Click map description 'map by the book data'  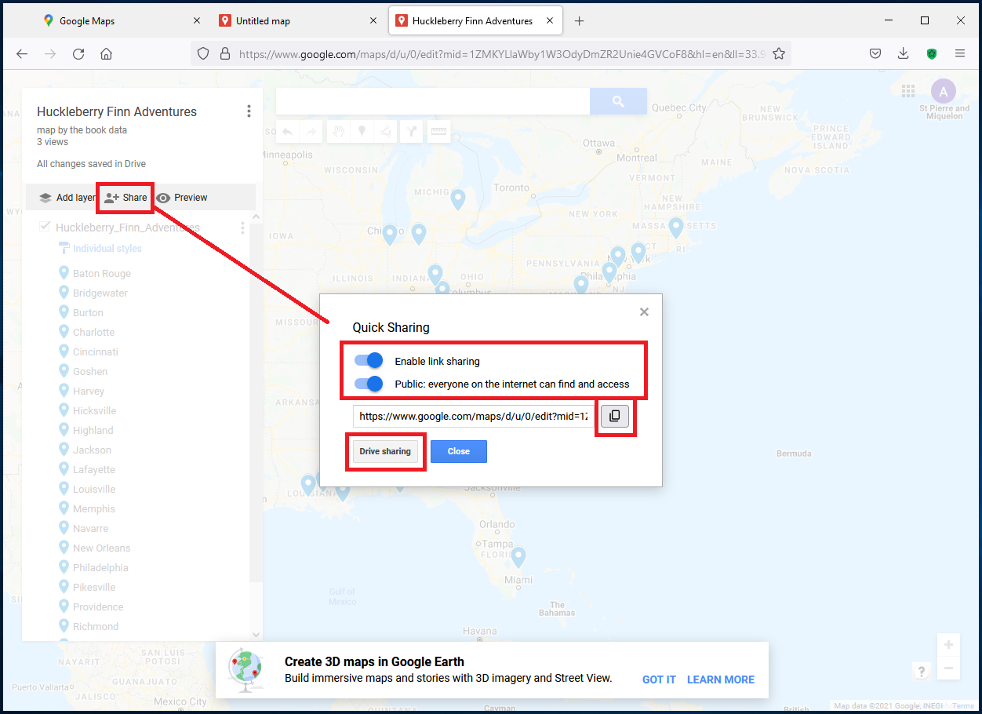(82, 130)
